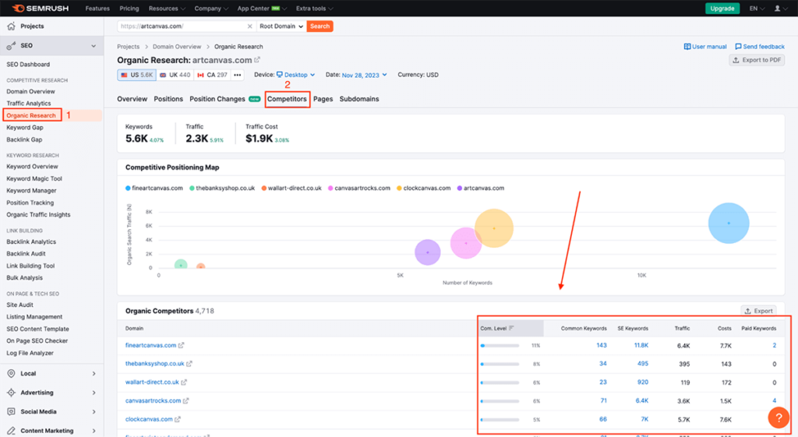Switch to the Pages tab
This screenshot has height=437, width=798.
[323, 99]
